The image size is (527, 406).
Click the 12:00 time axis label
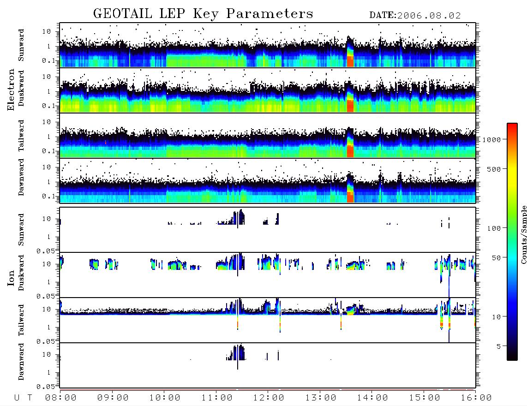click(269, 398)
